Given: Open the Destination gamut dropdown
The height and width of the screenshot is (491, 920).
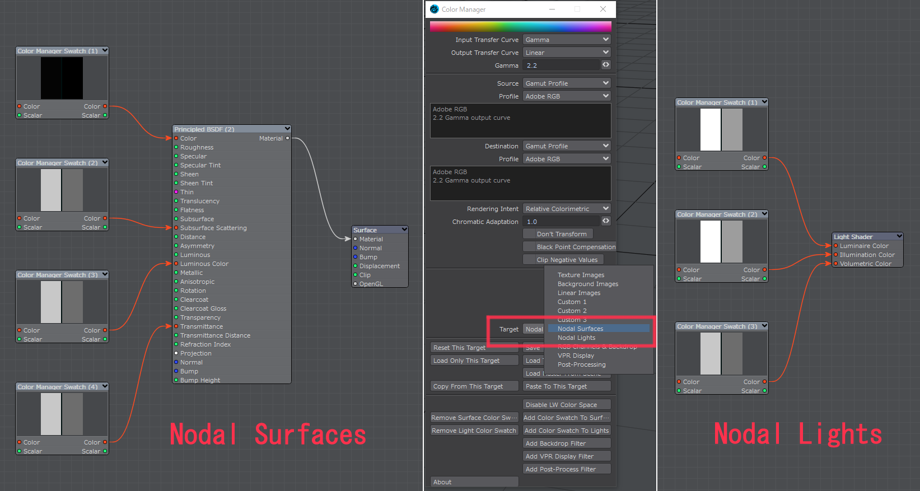Looking at the screenshot, I should pyautogui.click(x=567, y=146).
